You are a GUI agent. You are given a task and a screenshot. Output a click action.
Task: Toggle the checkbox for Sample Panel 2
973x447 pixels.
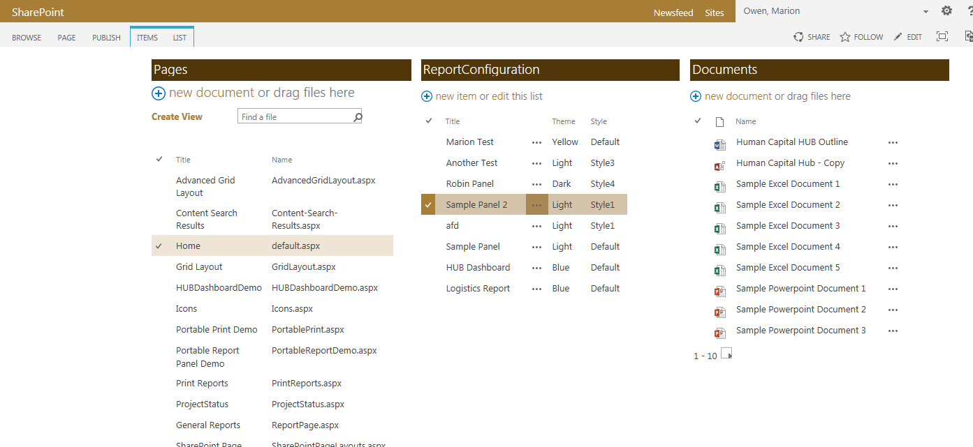coord(428,204)
